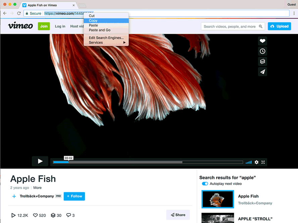The height and width of the screenshot is (223, 298).
Task: Enter fullscreen mode in the player
Action: click(263, 162)
